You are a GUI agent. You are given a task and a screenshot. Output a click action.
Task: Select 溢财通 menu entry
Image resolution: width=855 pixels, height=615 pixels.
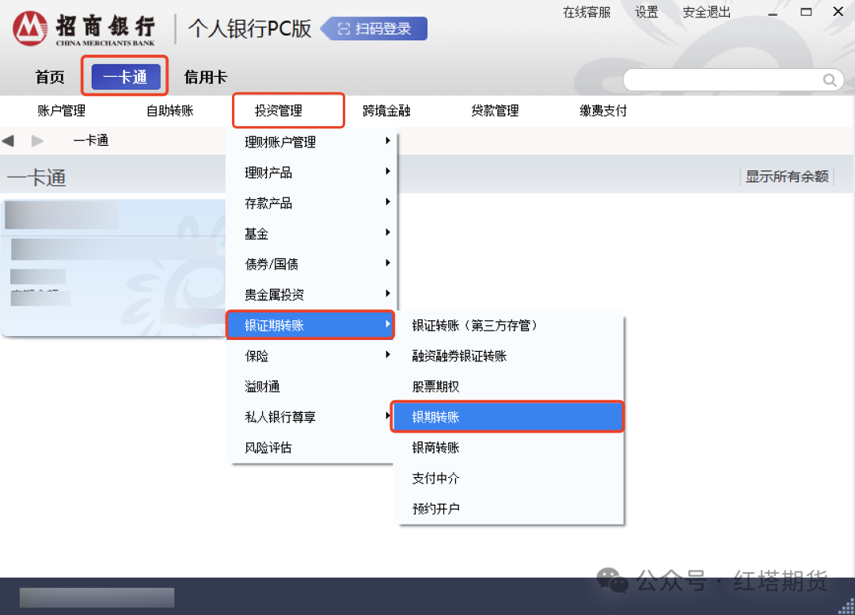tap(311, 386)
